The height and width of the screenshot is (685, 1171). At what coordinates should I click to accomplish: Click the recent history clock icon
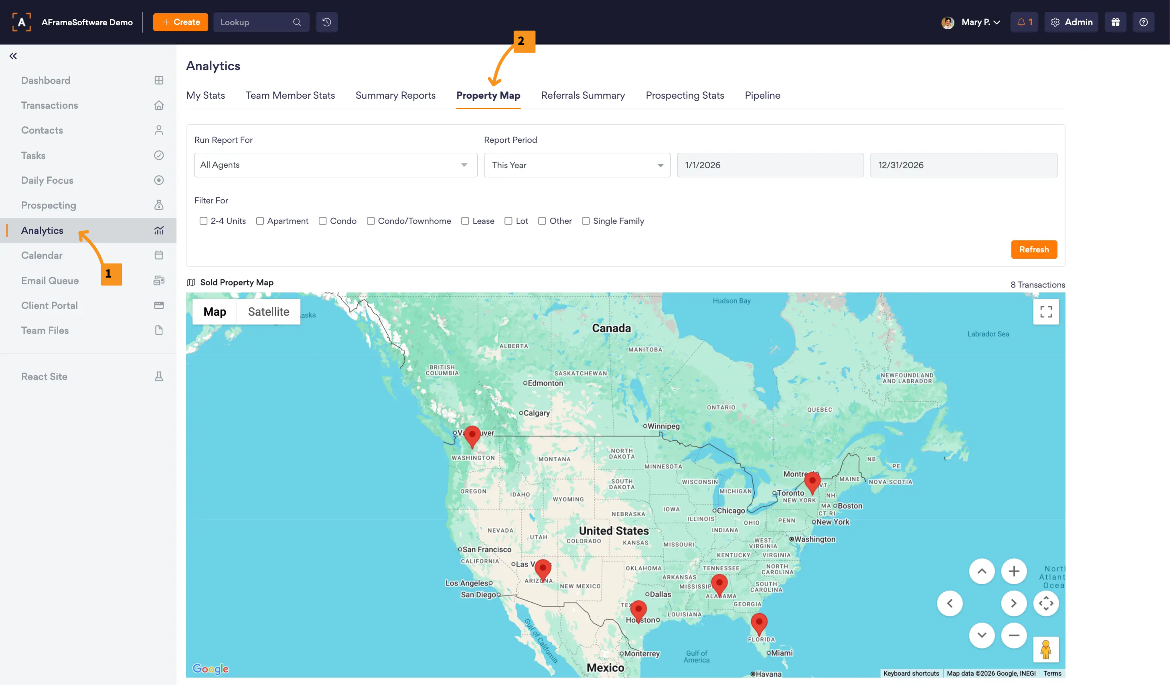point(327,22)
